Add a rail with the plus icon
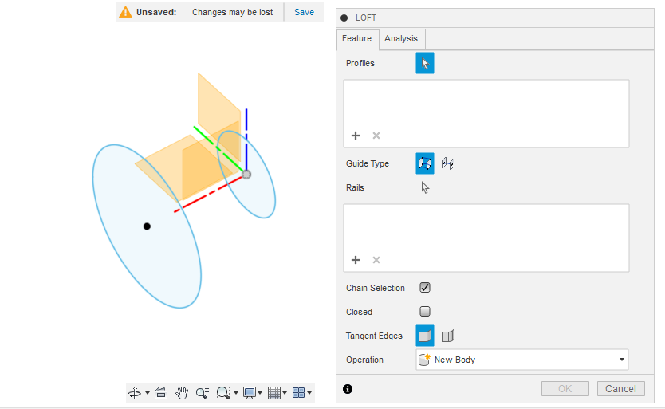Image resolution: width=665 pixels, height=409 pixels. point(356,260)
